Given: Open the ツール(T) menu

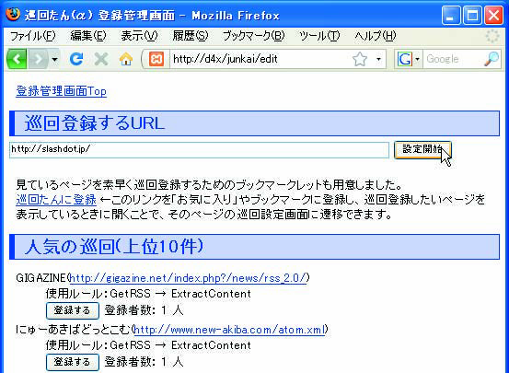Looking at the screenshot, I should (x=319, y=36).
